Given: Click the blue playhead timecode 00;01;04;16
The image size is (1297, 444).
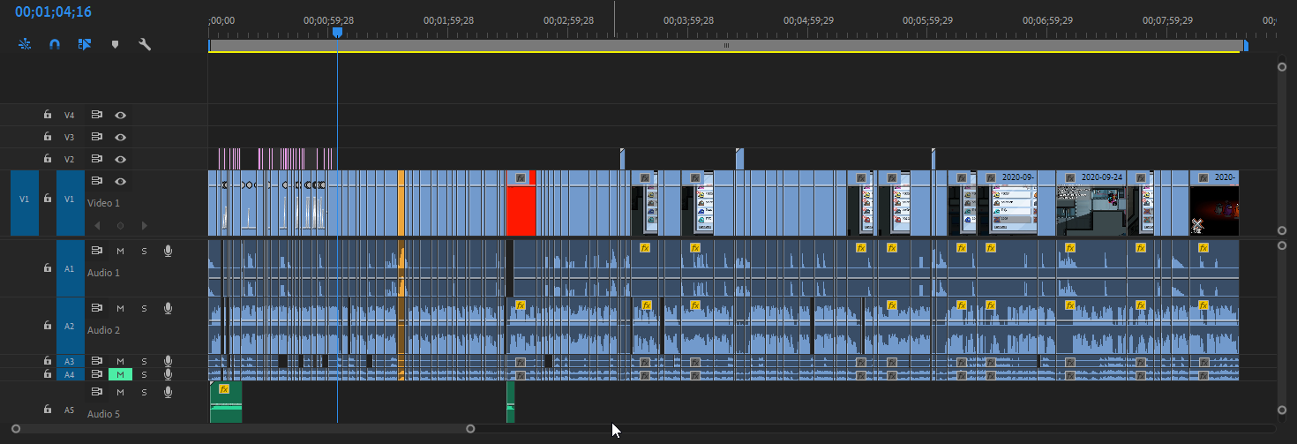Looking at the screenshot, I should click(53, 12).
